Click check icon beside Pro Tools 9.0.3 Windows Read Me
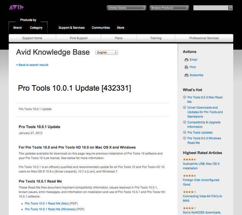The image size is (242, 215). [x=185, y=138]
